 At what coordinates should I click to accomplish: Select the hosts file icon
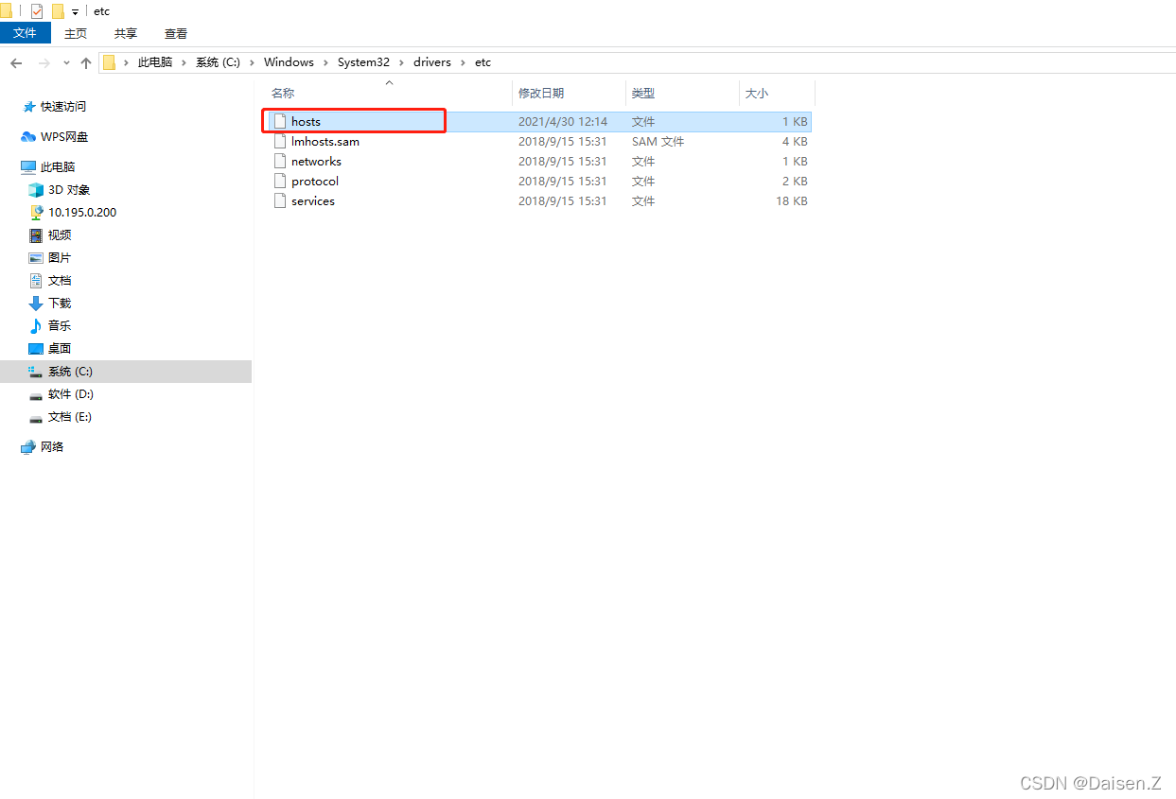[x=279, y=121]
